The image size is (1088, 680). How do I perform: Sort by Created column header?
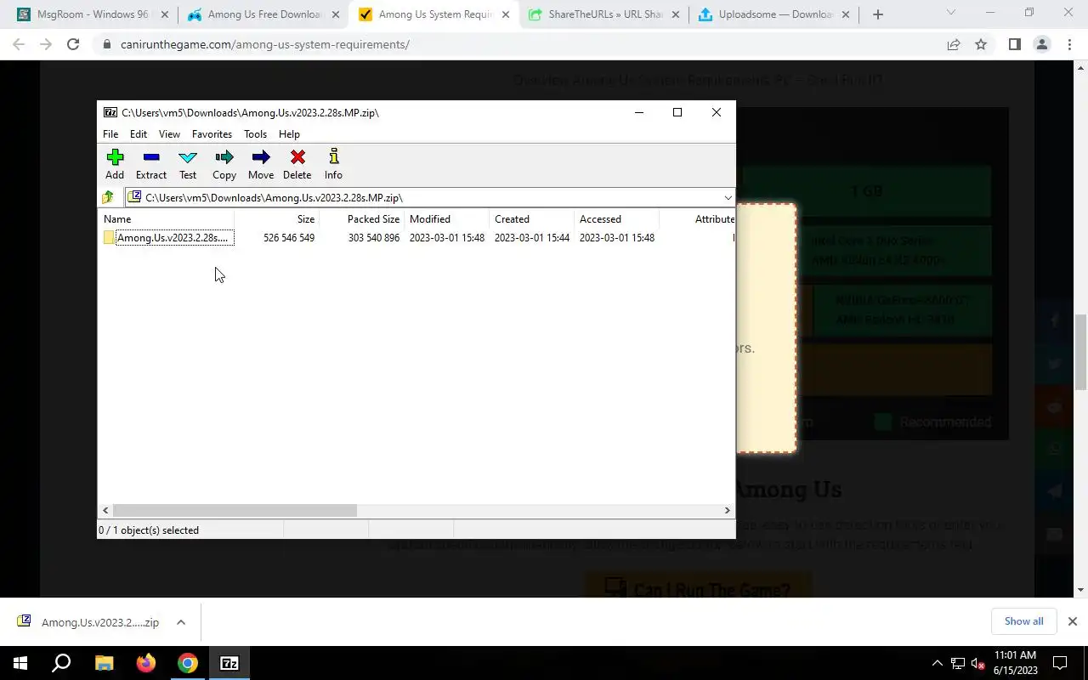pos(531,219)
